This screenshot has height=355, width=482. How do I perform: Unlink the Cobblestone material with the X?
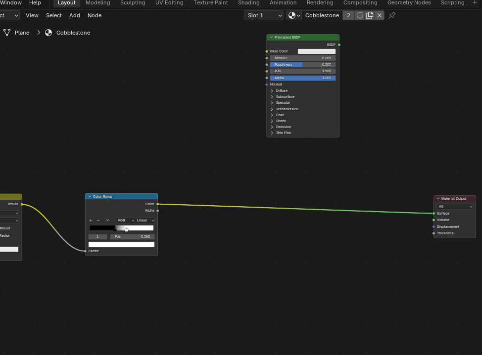[x=380, y=15]
